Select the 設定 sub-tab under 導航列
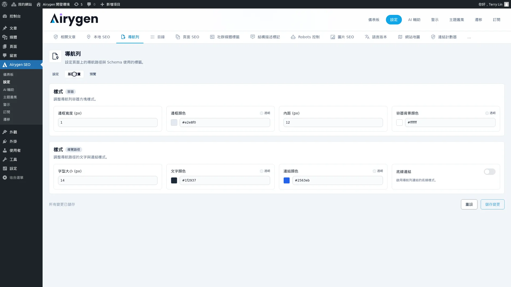This screenshot has height=287, width=511. (x=56, y=74)
